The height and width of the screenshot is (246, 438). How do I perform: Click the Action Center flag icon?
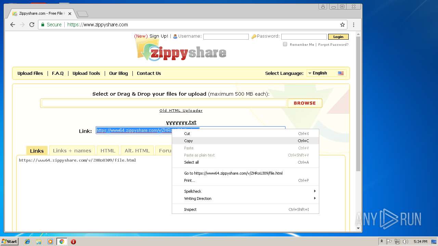pos(389,242)
